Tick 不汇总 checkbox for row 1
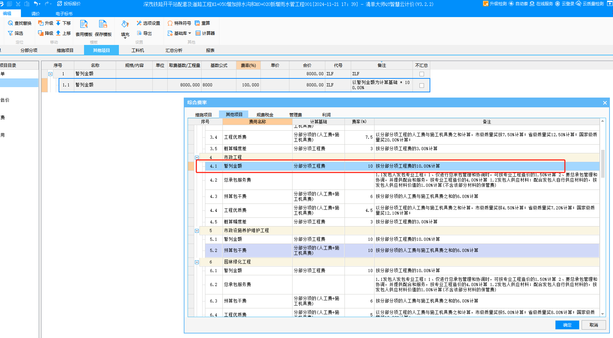This screenshot has height=338, width=613. [x=422, y=74]
